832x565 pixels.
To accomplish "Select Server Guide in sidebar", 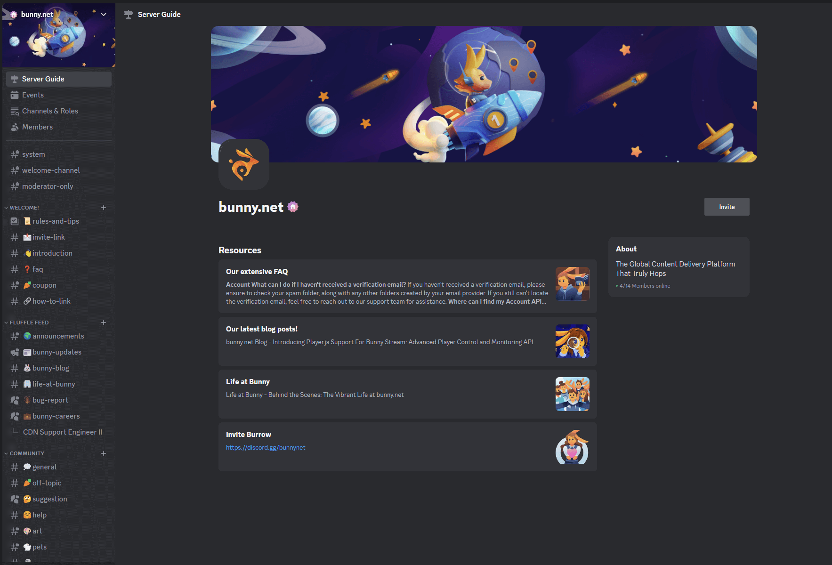I will click(x=59, y=79).
